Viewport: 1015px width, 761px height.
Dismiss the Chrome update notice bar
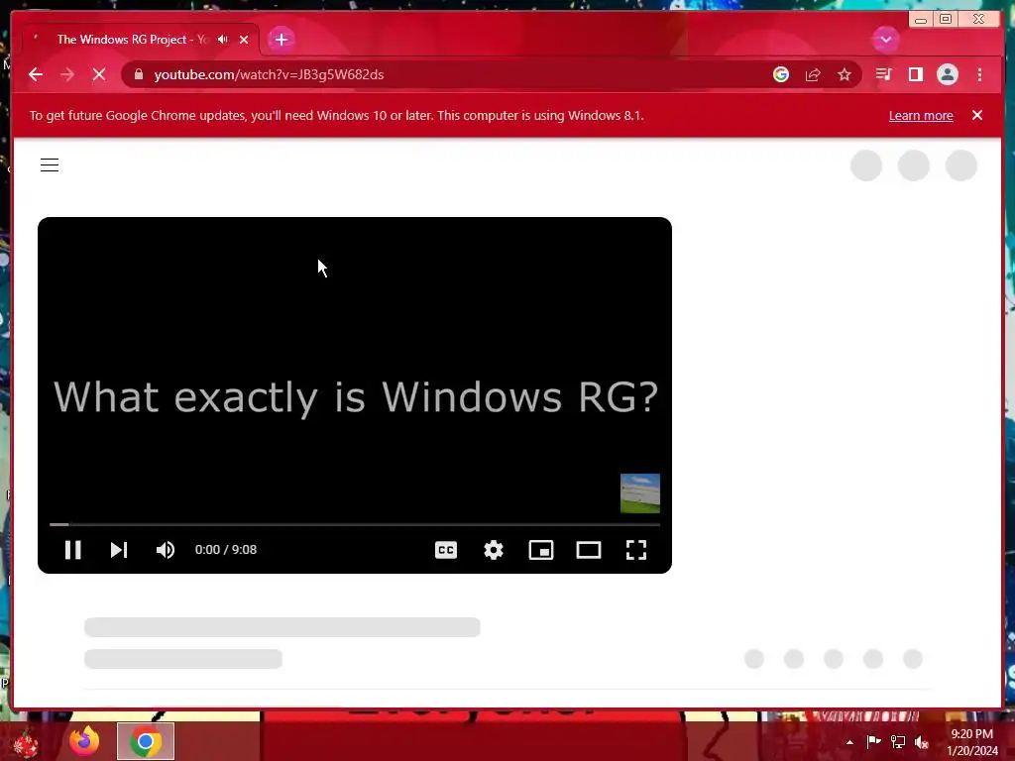tap(977, 115)
